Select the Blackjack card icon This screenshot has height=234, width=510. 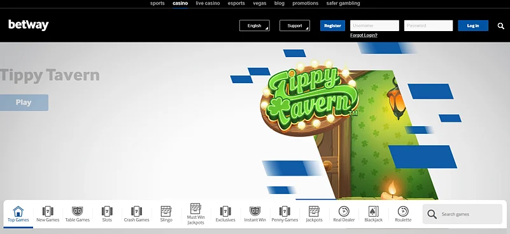(373, 211)
